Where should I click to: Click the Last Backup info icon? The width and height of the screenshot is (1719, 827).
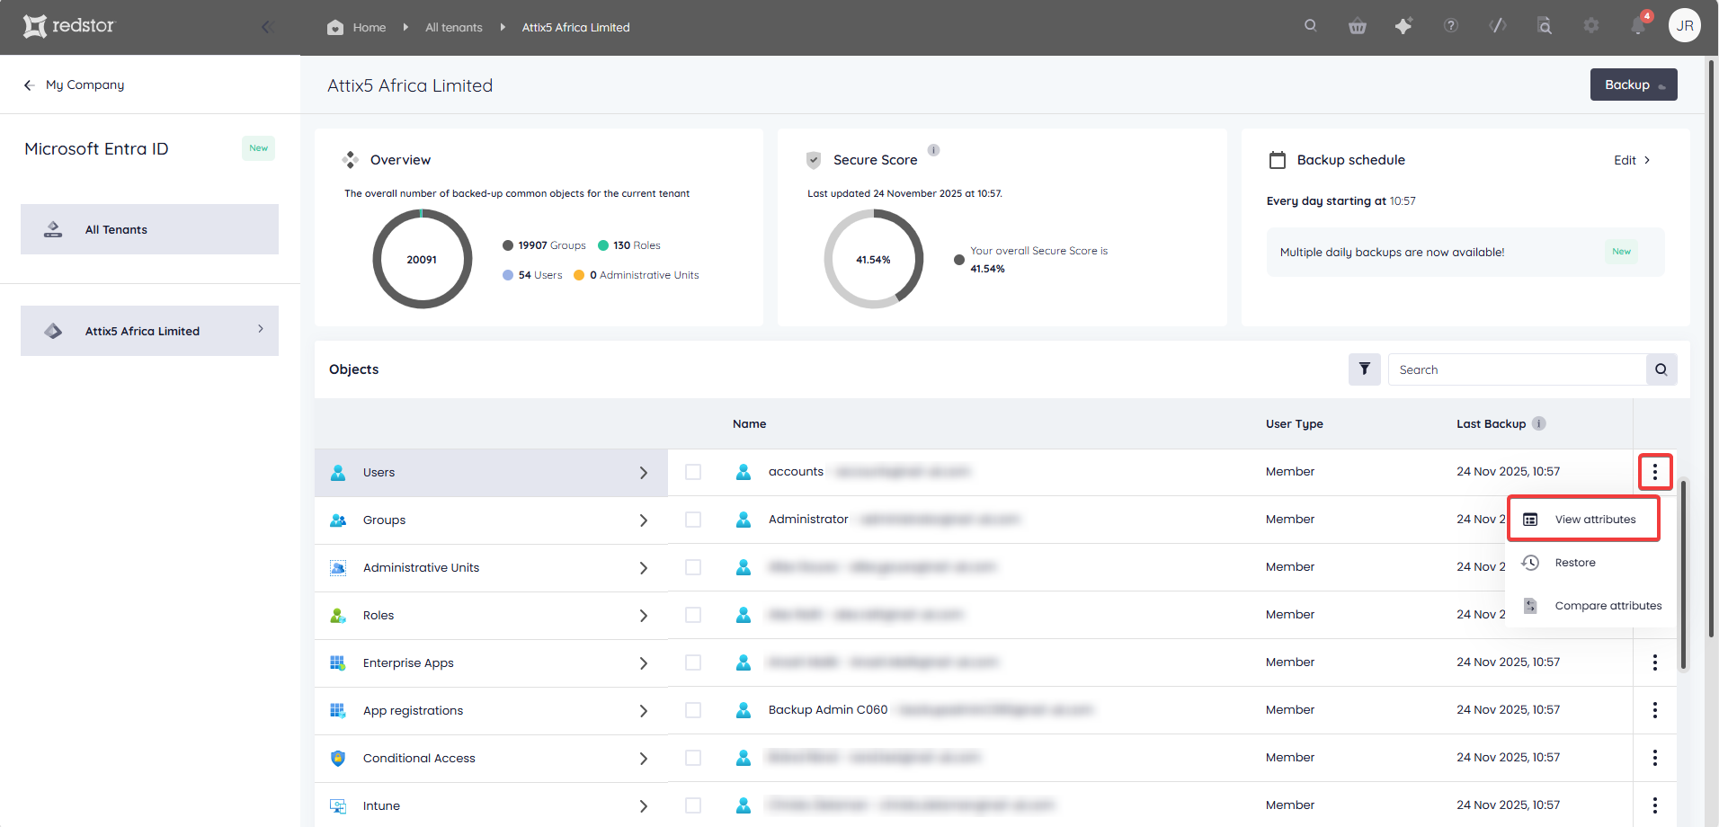pos(1539,423)
